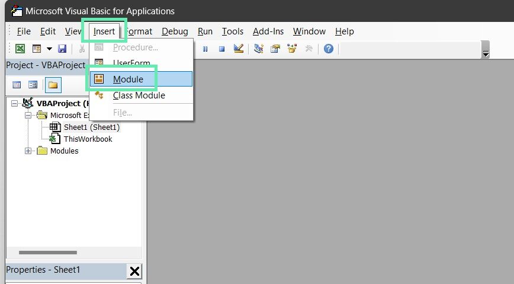Open the Add-Ins menu
This screenshot has width=514, height=284.
coord(268,31)
